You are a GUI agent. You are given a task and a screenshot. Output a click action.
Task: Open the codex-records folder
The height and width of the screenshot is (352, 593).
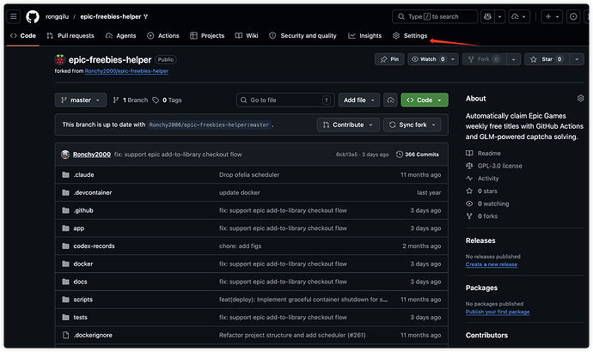pos(94,246)
